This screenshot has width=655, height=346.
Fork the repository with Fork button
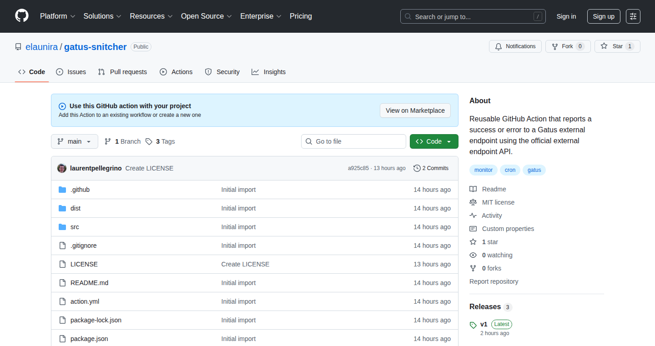click(x=568, y=46)
